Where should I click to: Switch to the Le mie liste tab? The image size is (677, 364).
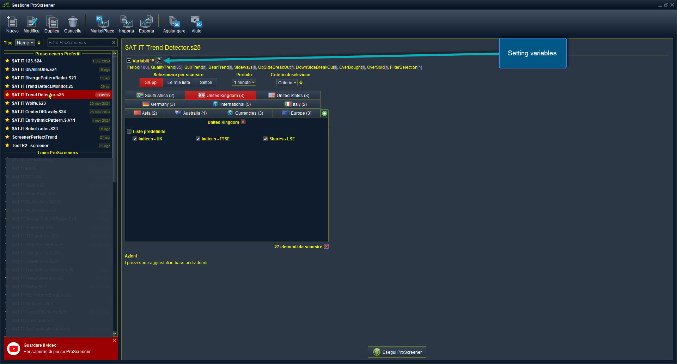[178, 83]
